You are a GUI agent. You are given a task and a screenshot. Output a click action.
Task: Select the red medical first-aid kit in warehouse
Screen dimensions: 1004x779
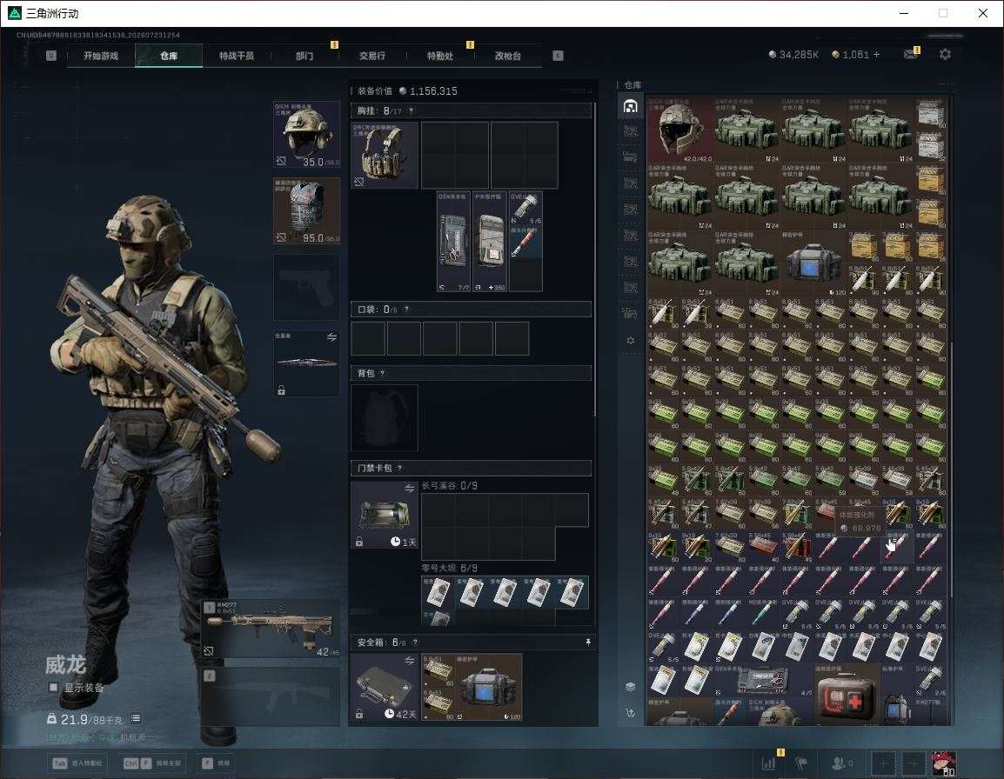pos(847,695)
